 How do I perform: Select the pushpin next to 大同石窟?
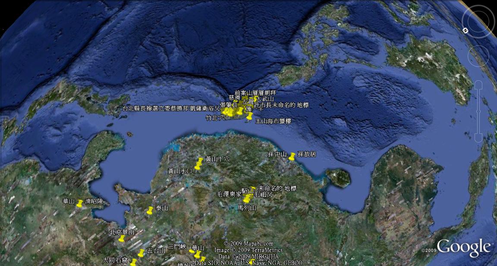[133, 262]
